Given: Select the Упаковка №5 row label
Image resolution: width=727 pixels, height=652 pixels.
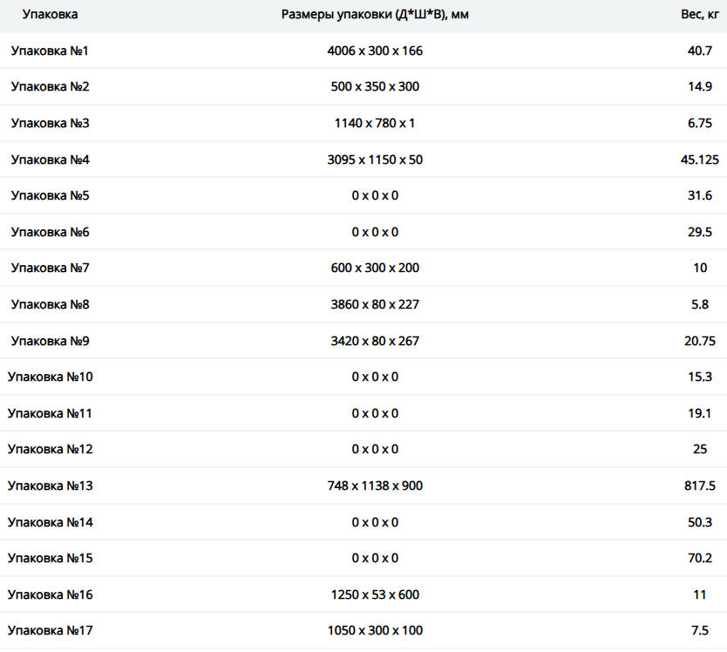Looking at the screenshot, I should (x=50, y=195).
